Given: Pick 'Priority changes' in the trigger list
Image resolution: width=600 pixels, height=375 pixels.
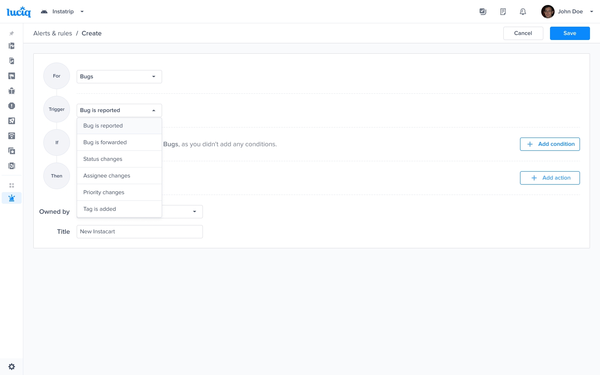Looking at the screenshot, I should (x=104, y=192).
